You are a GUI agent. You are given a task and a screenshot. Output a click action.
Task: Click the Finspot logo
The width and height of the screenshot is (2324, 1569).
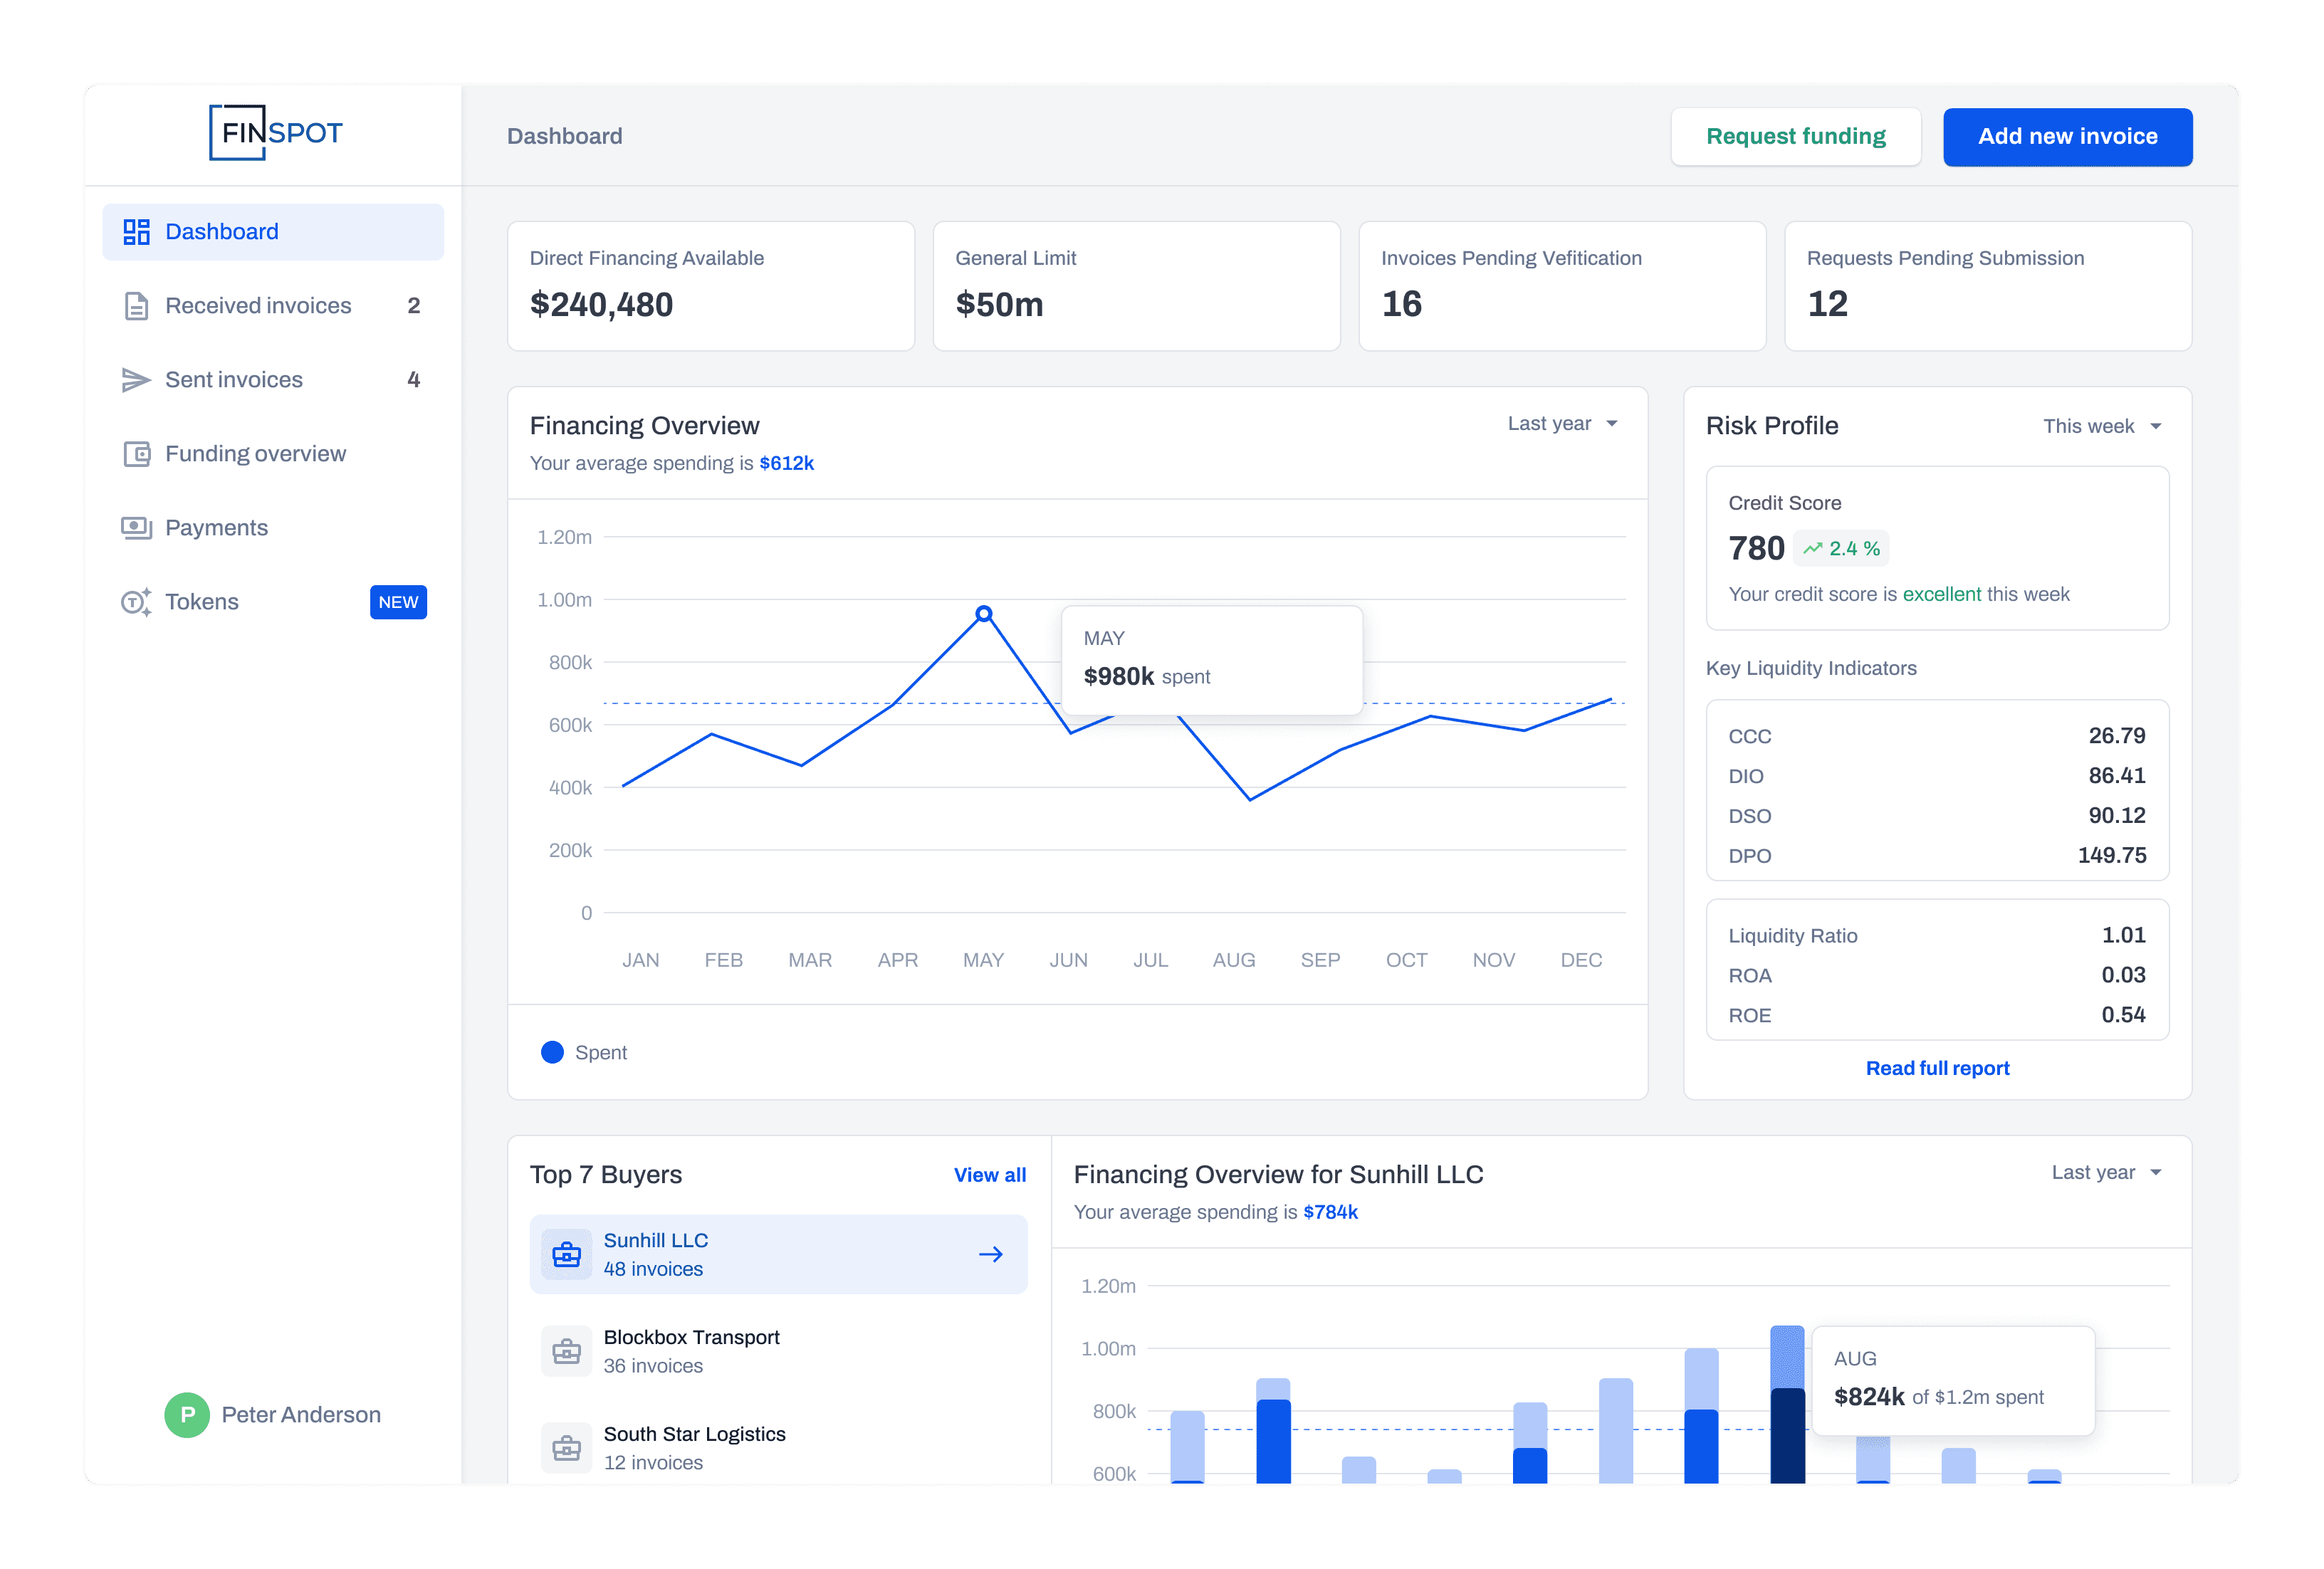pos(275,133)
